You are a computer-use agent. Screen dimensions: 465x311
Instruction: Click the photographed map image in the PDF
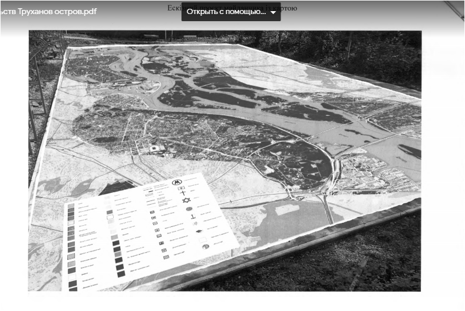(225, 160)
